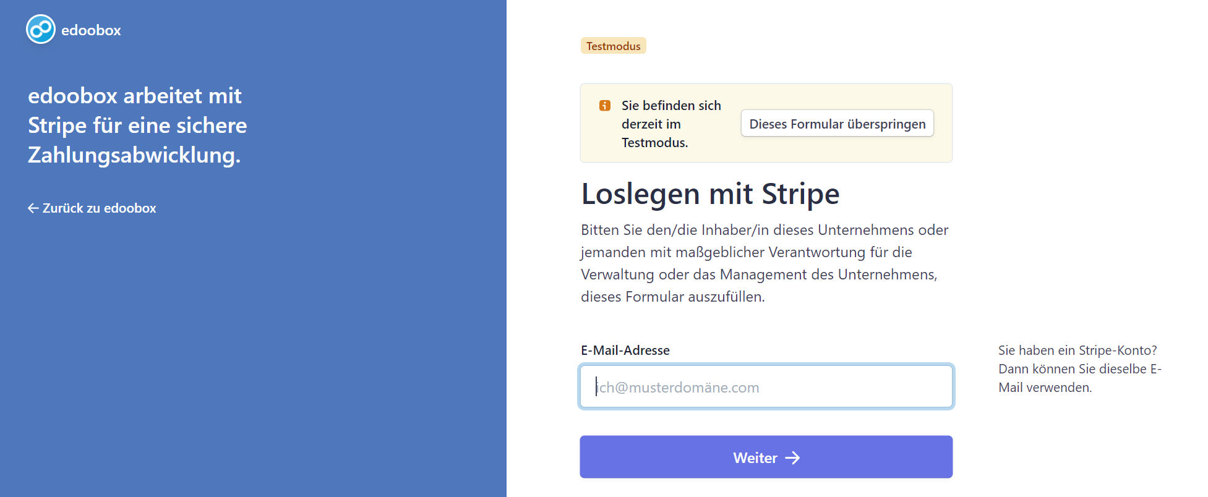The height and width of the screenshot is (497, 1208).
Task: Click the ich@musterdomäne.com placeholder text
Action: point(678,388)
